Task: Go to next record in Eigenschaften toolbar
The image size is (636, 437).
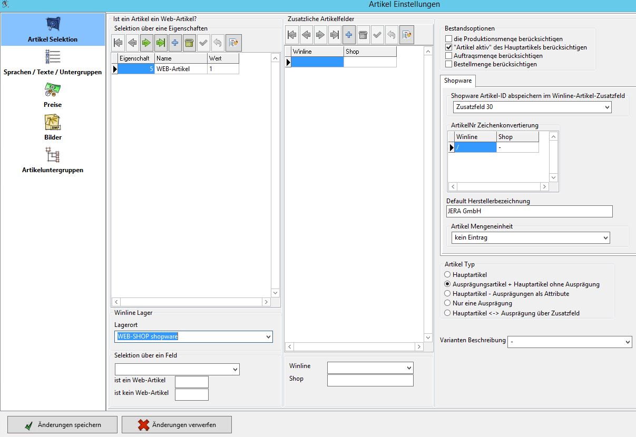Action: [146, 43]
